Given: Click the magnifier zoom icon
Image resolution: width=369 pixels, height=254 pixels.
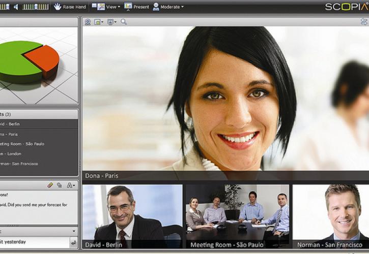Looking at the screenshot, I should click(x=124, y=22).
